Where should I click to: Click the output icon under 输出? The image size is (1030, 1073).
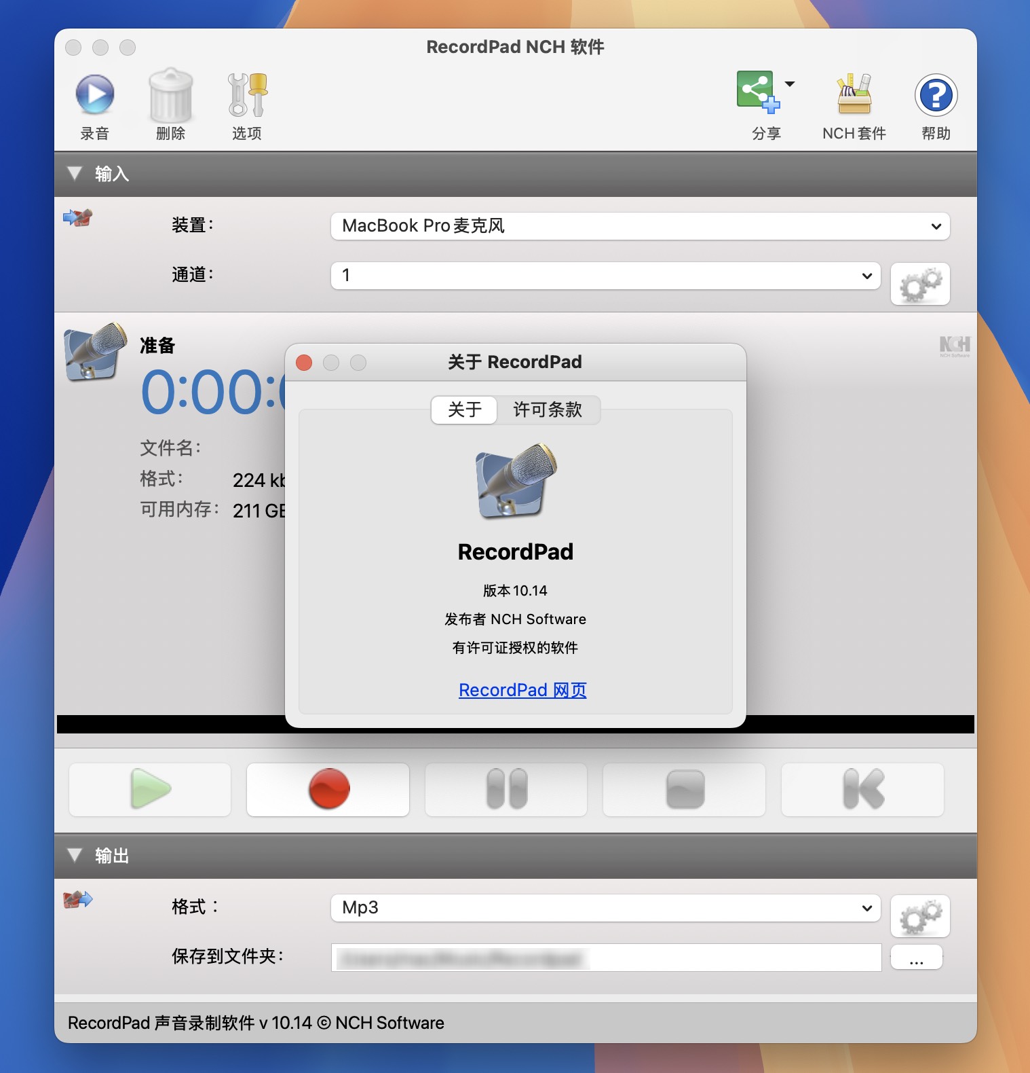(77, 900)
